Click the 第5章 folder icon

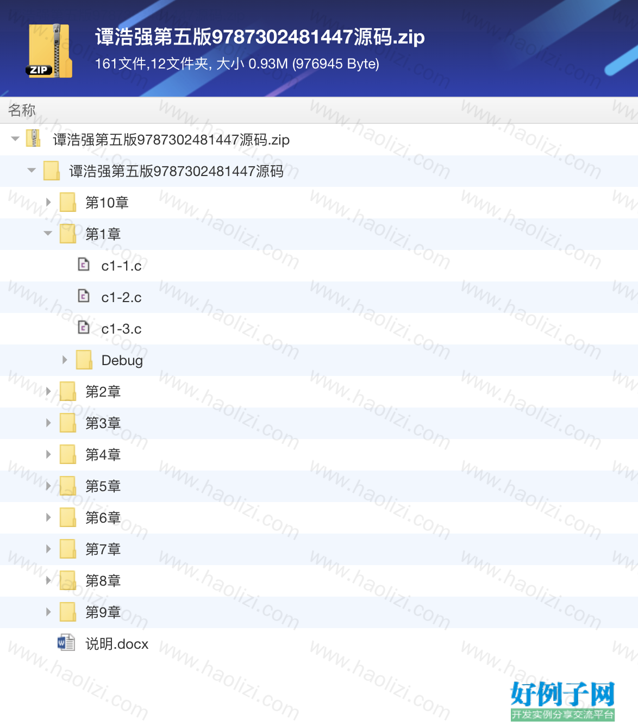point(68,486)
